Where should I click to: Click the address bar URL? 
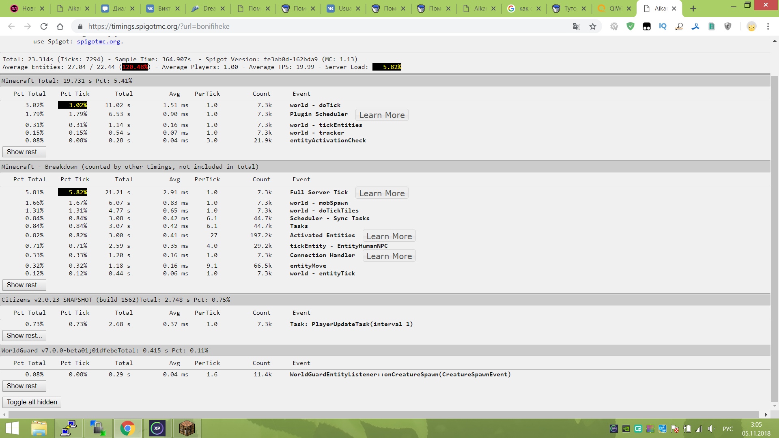159,26
